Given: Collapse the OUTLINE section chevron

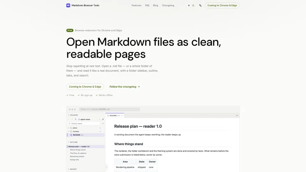Looking at the screenshot, I should [x=69, y=142].
